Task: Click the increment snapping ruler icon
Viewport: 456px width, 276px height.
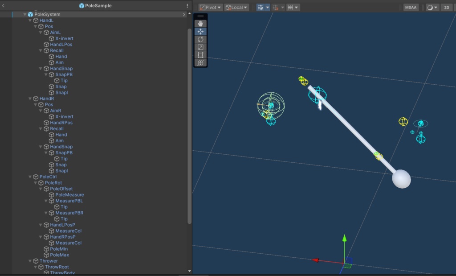Action: click(290, 7)
